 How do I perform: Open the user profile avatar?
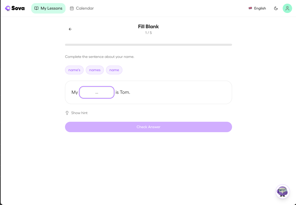pos(287,8)
